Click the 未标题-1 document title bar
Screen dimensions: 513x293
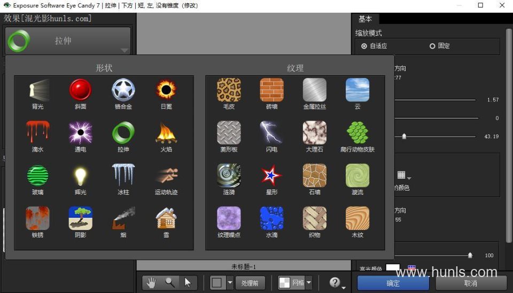click(244, 266)
